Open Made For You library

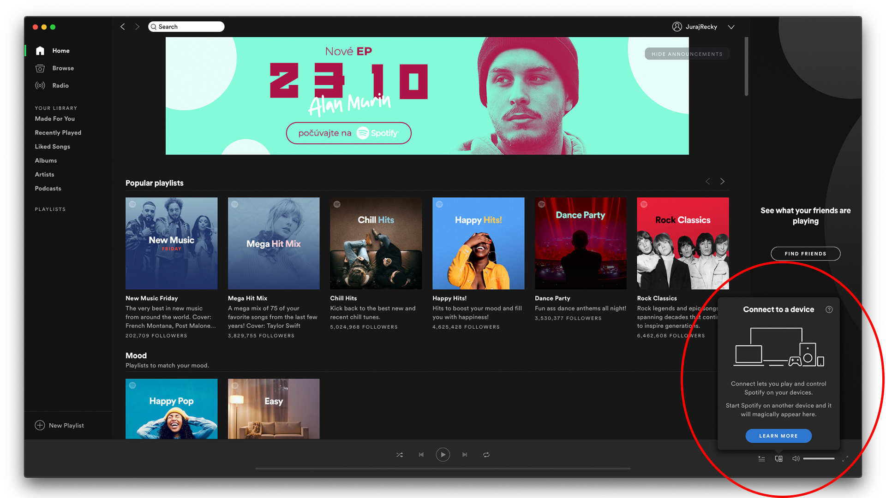pyautogui.click(x=55, y=119)
